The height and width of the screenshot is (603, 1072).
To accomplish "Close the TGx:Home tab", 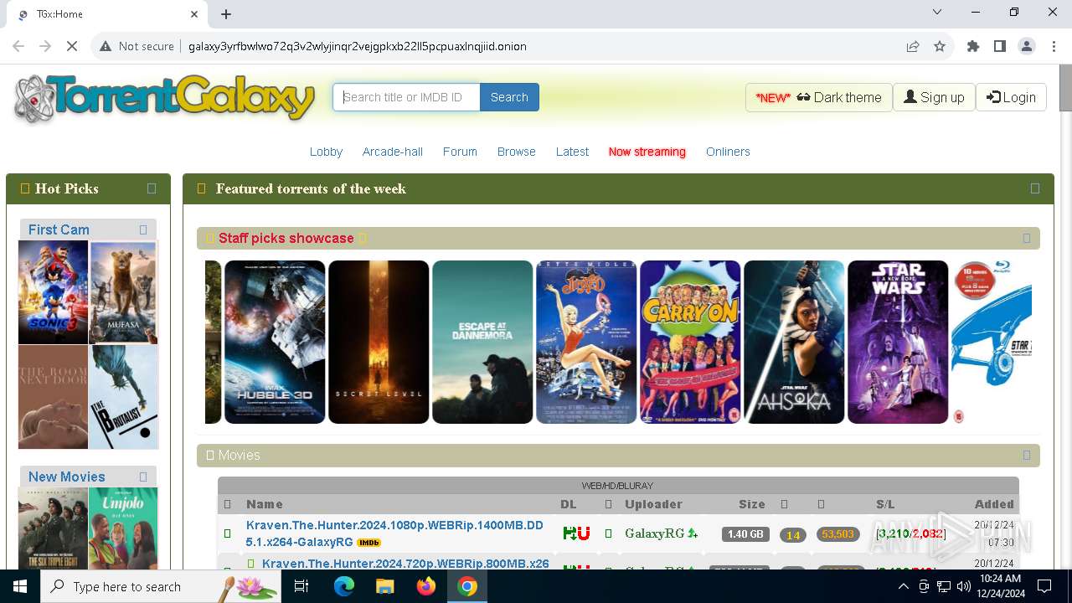I will click(x=194, y=14).
